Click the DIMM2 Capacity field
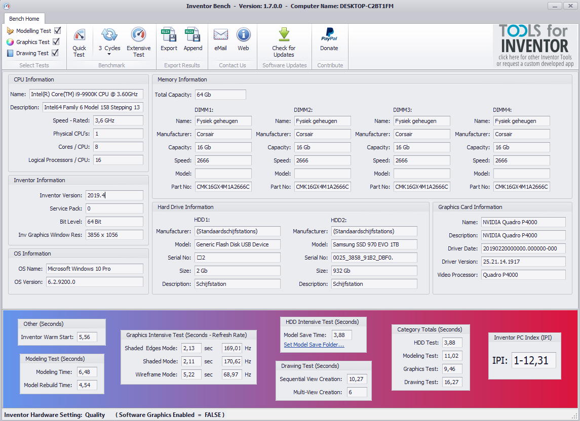This screenshot has width=580, height=421. (x=323, y=147)
